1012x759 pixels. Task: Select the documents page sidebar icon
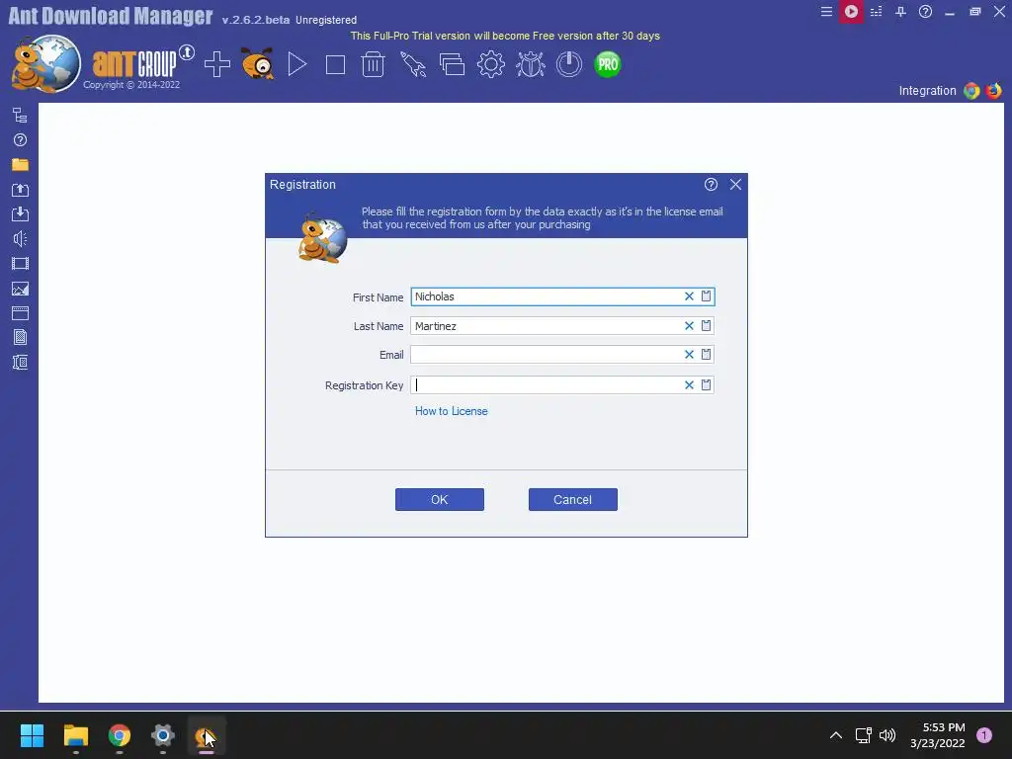coord(20,338)
